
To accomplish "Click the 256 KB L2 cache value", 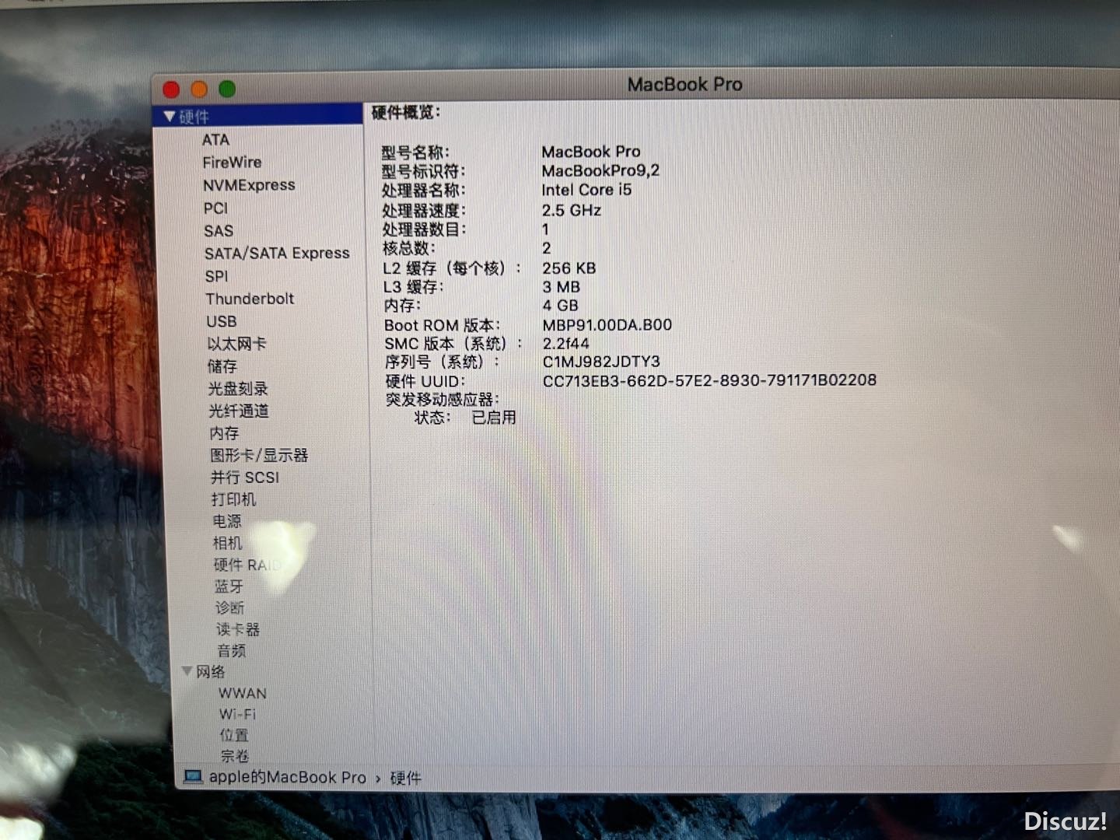I will (x=569, y=268).
